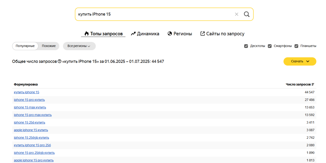
Task: Open the iphone 15 pro купить link
Action: click(29, 100)
